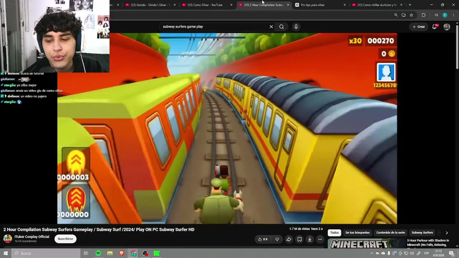459x258 pixels.
Task: Click the video title '2 Hour Compilation Subway Surfers Gameplay'
Action: coord(99,230)
